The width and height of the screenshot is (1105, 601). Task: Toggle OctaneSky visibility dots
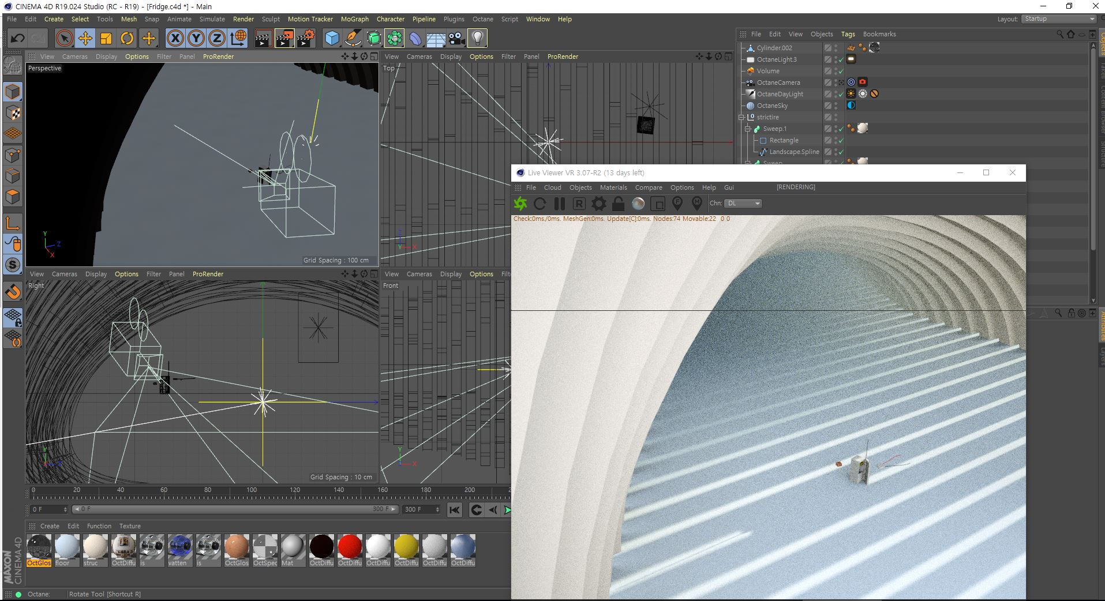836,106
